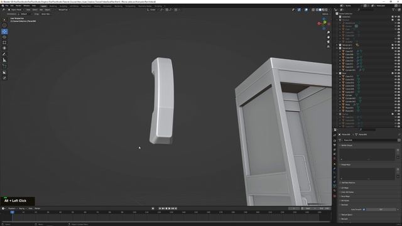This screenshot has height=226, width=402.
Task: Expand the UV Maps panel
Action: [345, 188]
